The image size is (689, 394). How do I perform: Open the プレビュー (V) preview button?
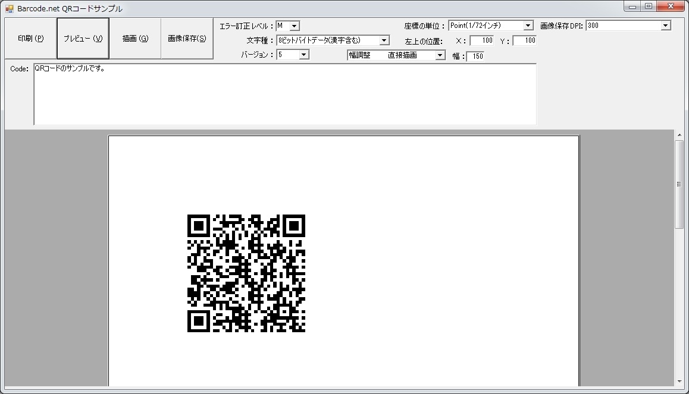pos(83,39)
